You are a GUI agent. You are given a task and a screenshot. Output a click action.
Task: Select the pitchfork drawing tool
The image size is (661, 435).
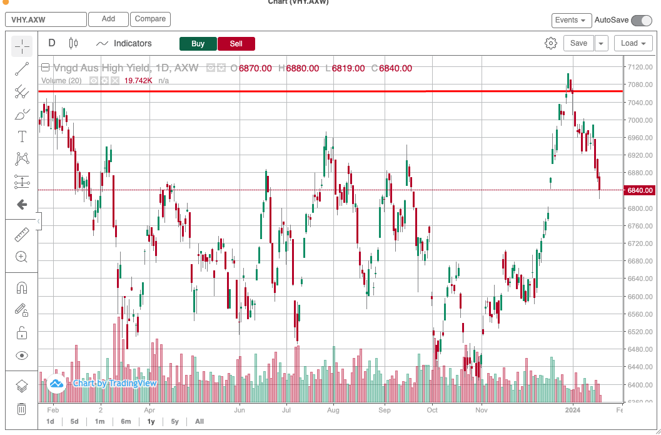click(x=21, y=92)
